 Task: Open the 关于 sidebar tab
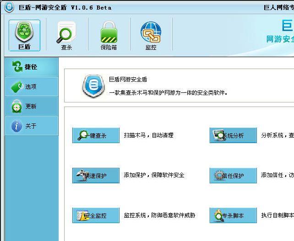(x=32, y=126)
